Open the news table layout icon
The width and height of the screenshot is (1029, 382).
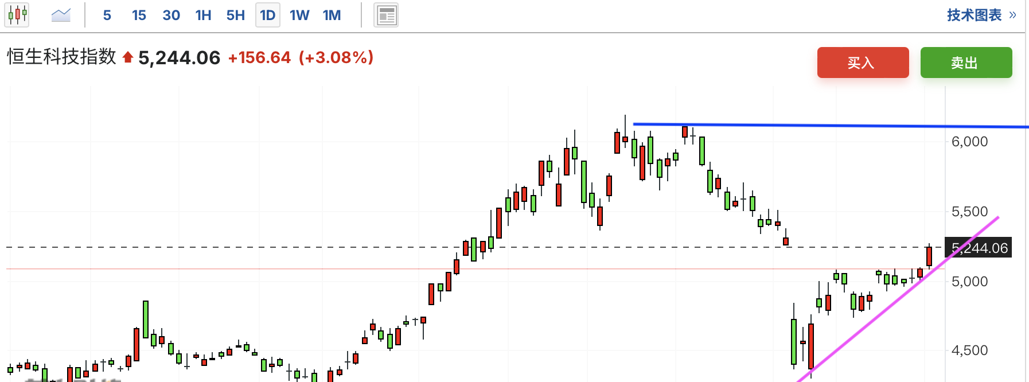point(387,15)
